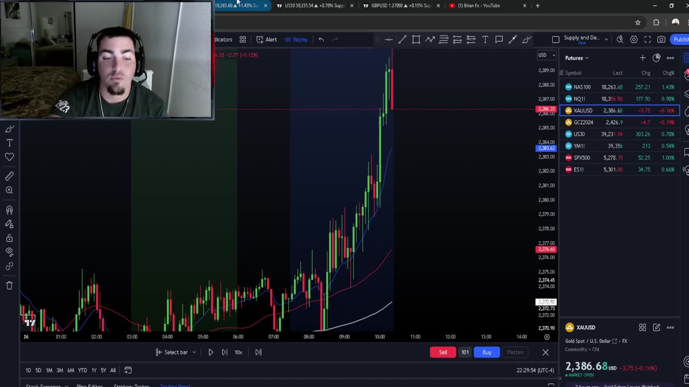
Task: Select the path polyline tool
Action: (x=430, y=39)
